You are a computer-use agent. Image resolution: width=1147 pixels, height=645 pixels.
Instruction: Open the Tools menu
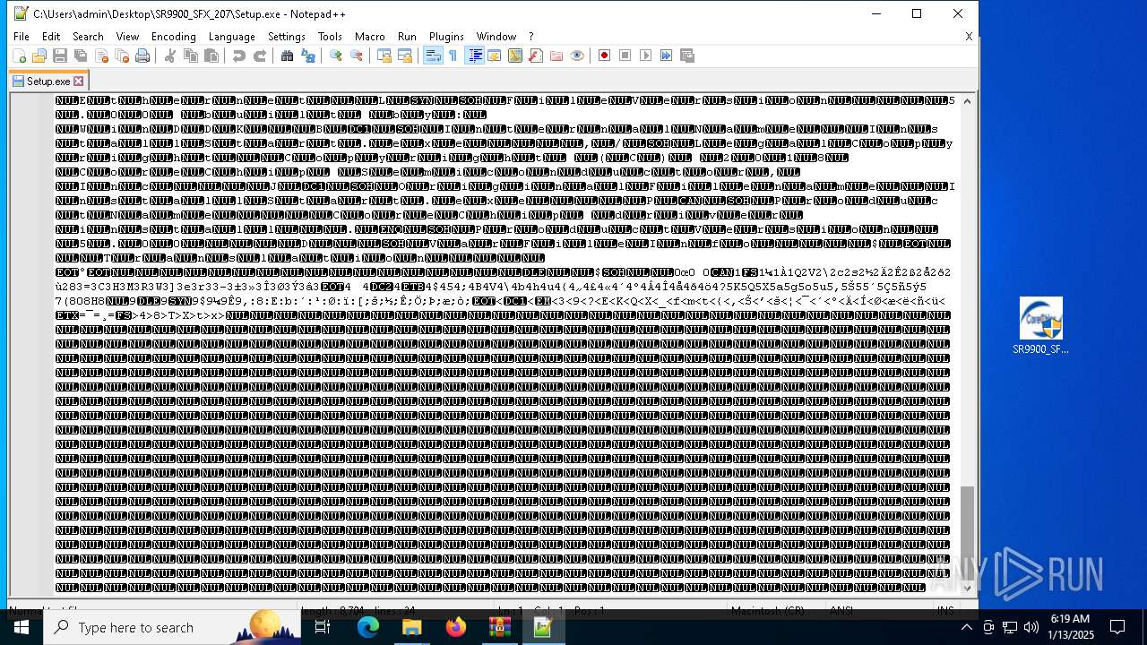(330, 37)
